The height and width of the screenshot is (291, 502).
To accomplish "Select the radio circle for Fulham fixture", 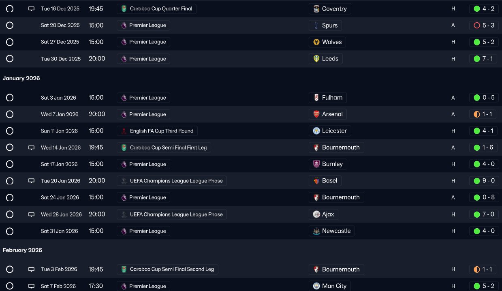I will point(10,98).
